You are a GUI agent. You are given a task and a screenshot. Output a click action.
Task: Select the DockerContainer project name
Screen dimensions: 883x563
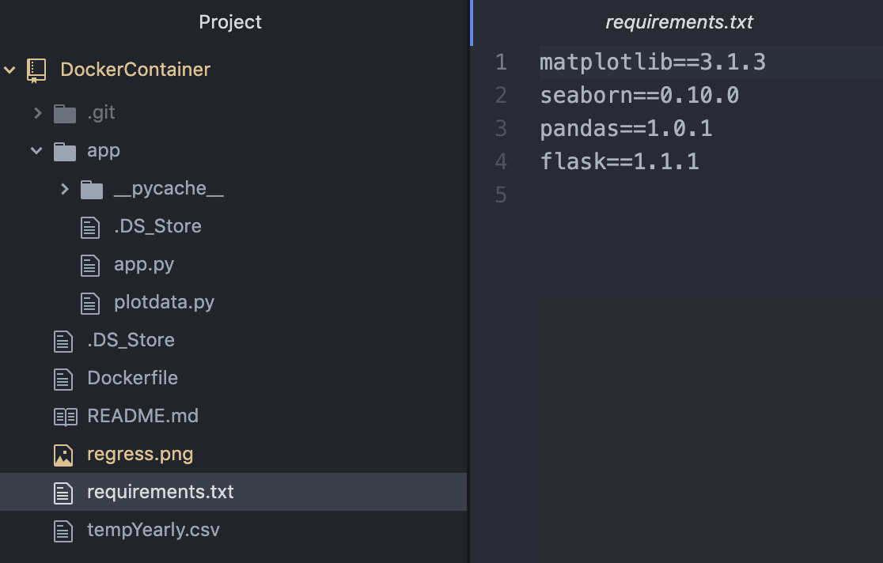135,70
